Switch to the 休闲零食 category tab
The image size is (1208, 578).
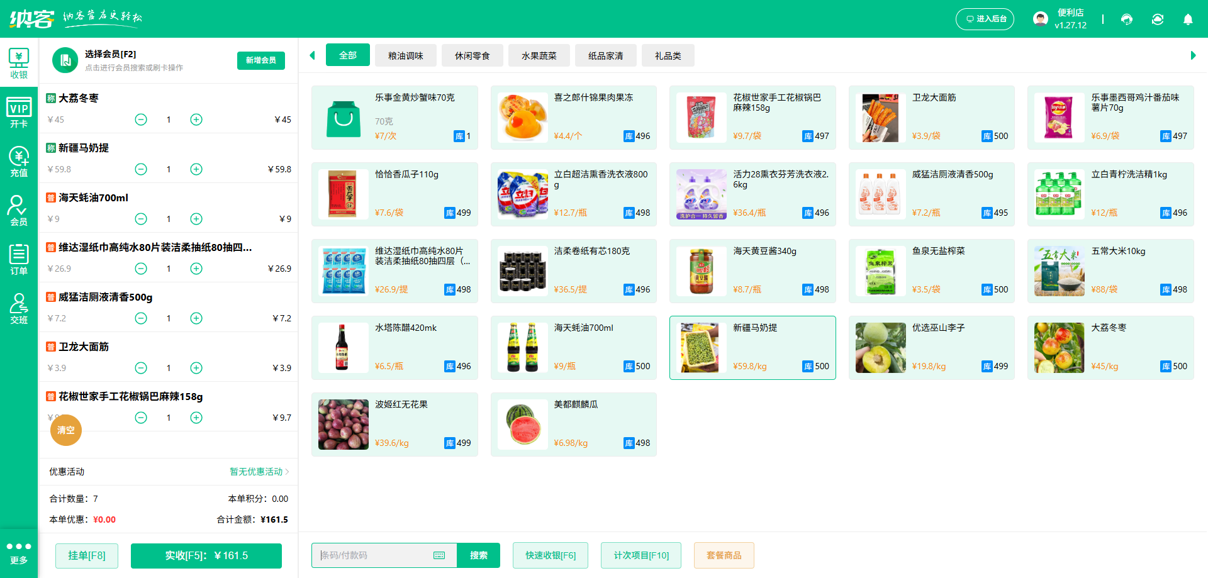click(472, 55)
